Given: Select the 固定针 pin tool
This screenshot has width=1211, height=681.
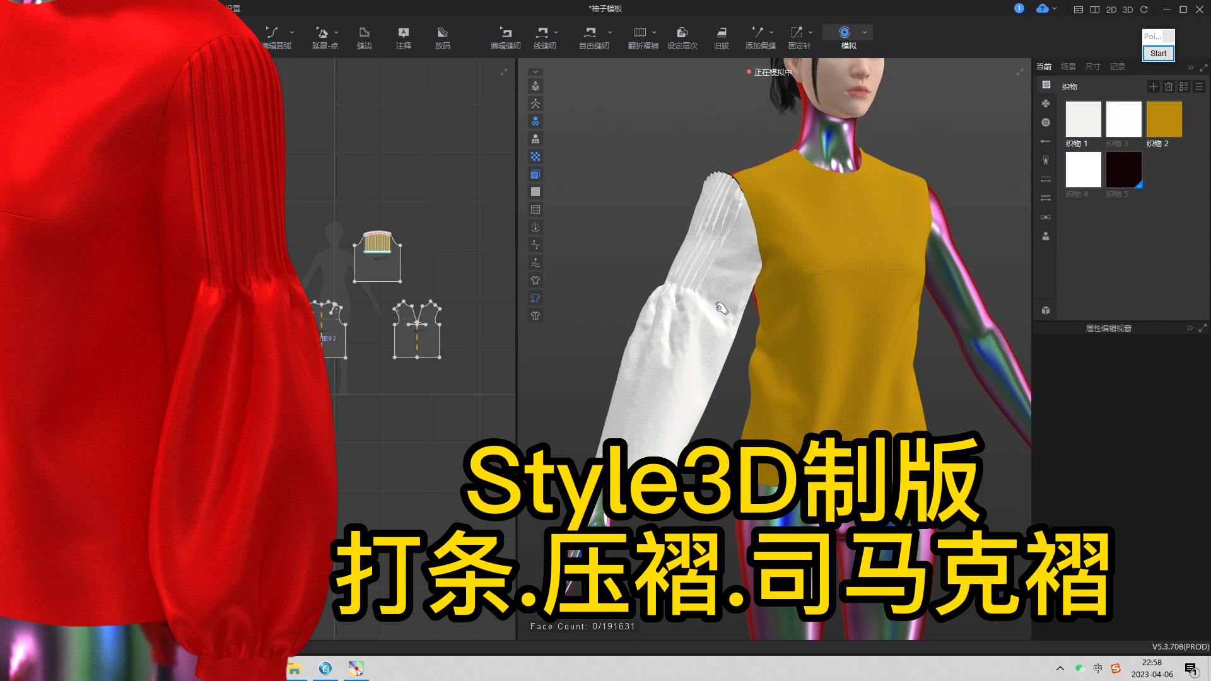Looking at the screenshot, I should 798,37.
